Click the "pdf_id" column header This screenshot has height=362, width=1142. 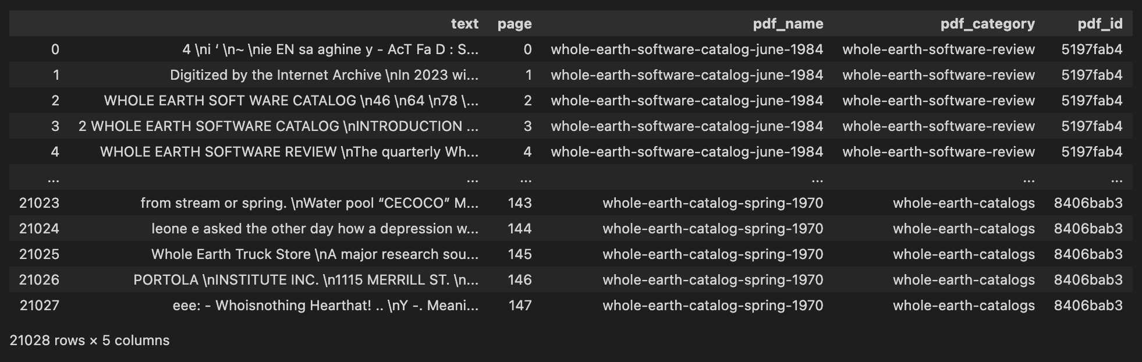pyautogui.click(x=1100, y=24)
